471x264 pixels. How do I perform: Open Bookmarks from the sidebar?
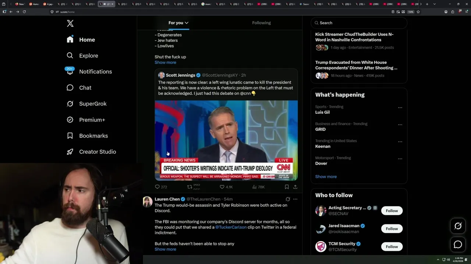87,136
